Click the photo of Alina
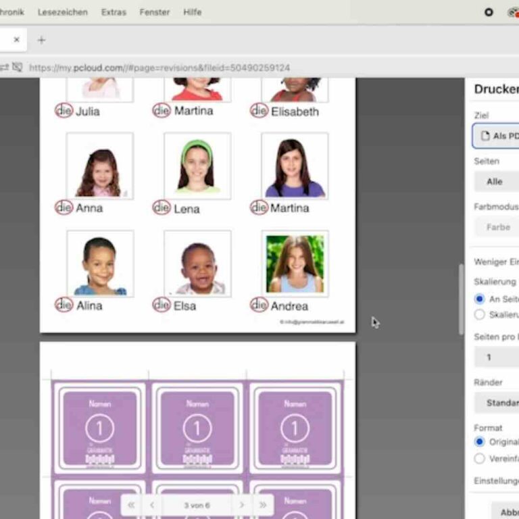The width and height of the screenshot is (519, 519). coord(100,264)
